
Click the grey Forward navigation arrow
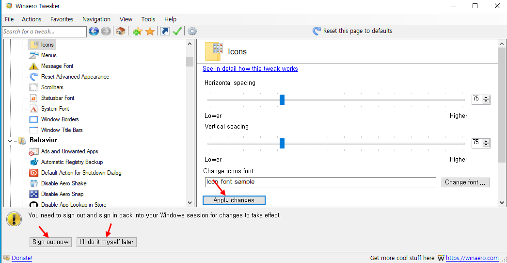click(x=106, y=32)
